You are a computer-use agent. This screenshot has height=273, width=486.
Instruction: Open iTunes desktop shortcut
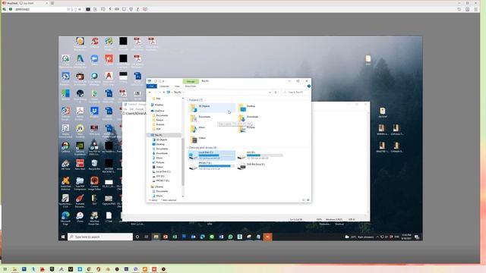pyautogui.click(x=80, y=218)
